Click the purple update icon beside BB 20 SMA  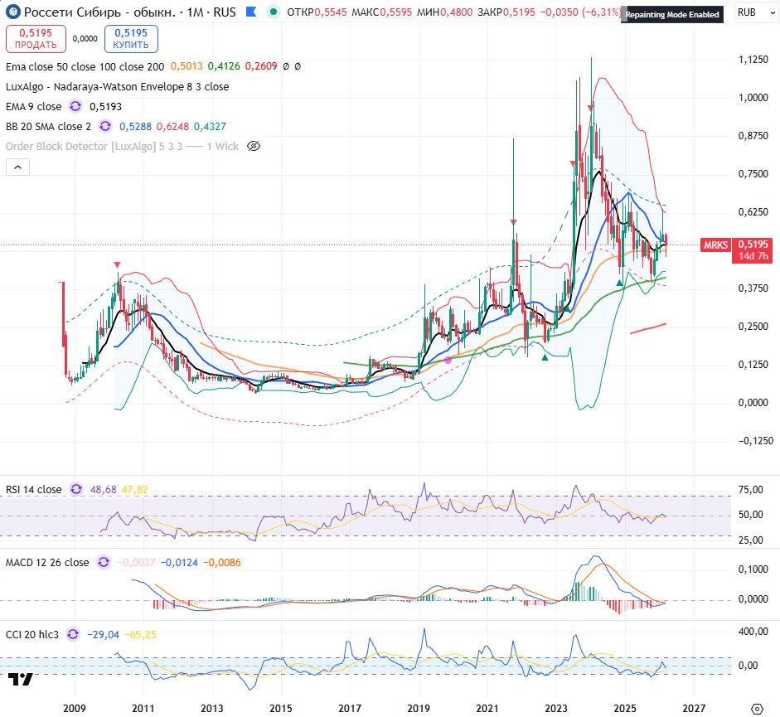point(105,126)
